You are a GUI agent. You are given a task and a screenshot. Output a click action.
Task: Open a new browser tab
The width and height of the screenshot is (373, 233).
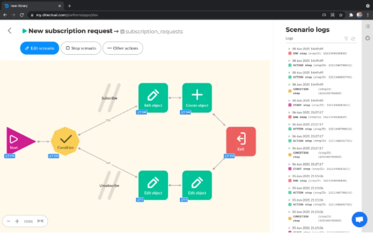coord(70,6)
